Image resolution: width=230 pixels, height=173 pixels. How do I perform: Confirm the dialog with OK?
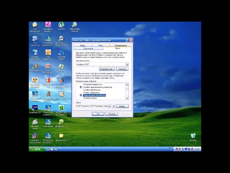coord(98,114)
